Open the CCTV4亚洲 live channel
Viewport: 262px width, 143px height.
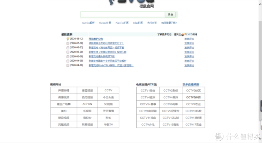(x=148, y=97)
